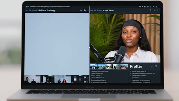Click the grid icon in the top-right system bar

pyautogui.click(x=148, y=7)
